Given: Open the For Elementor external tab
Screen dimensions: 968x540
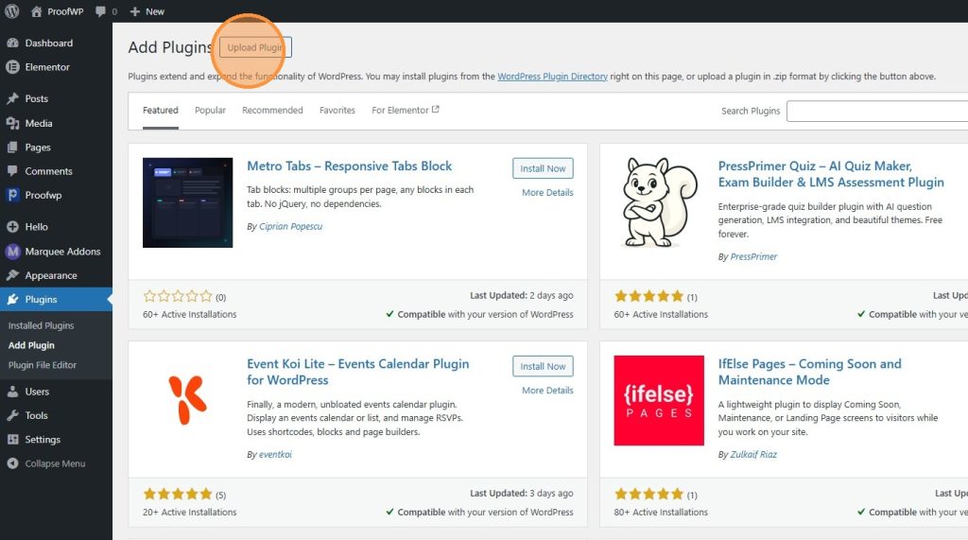Looking at the screenshot, I should 405,110.
